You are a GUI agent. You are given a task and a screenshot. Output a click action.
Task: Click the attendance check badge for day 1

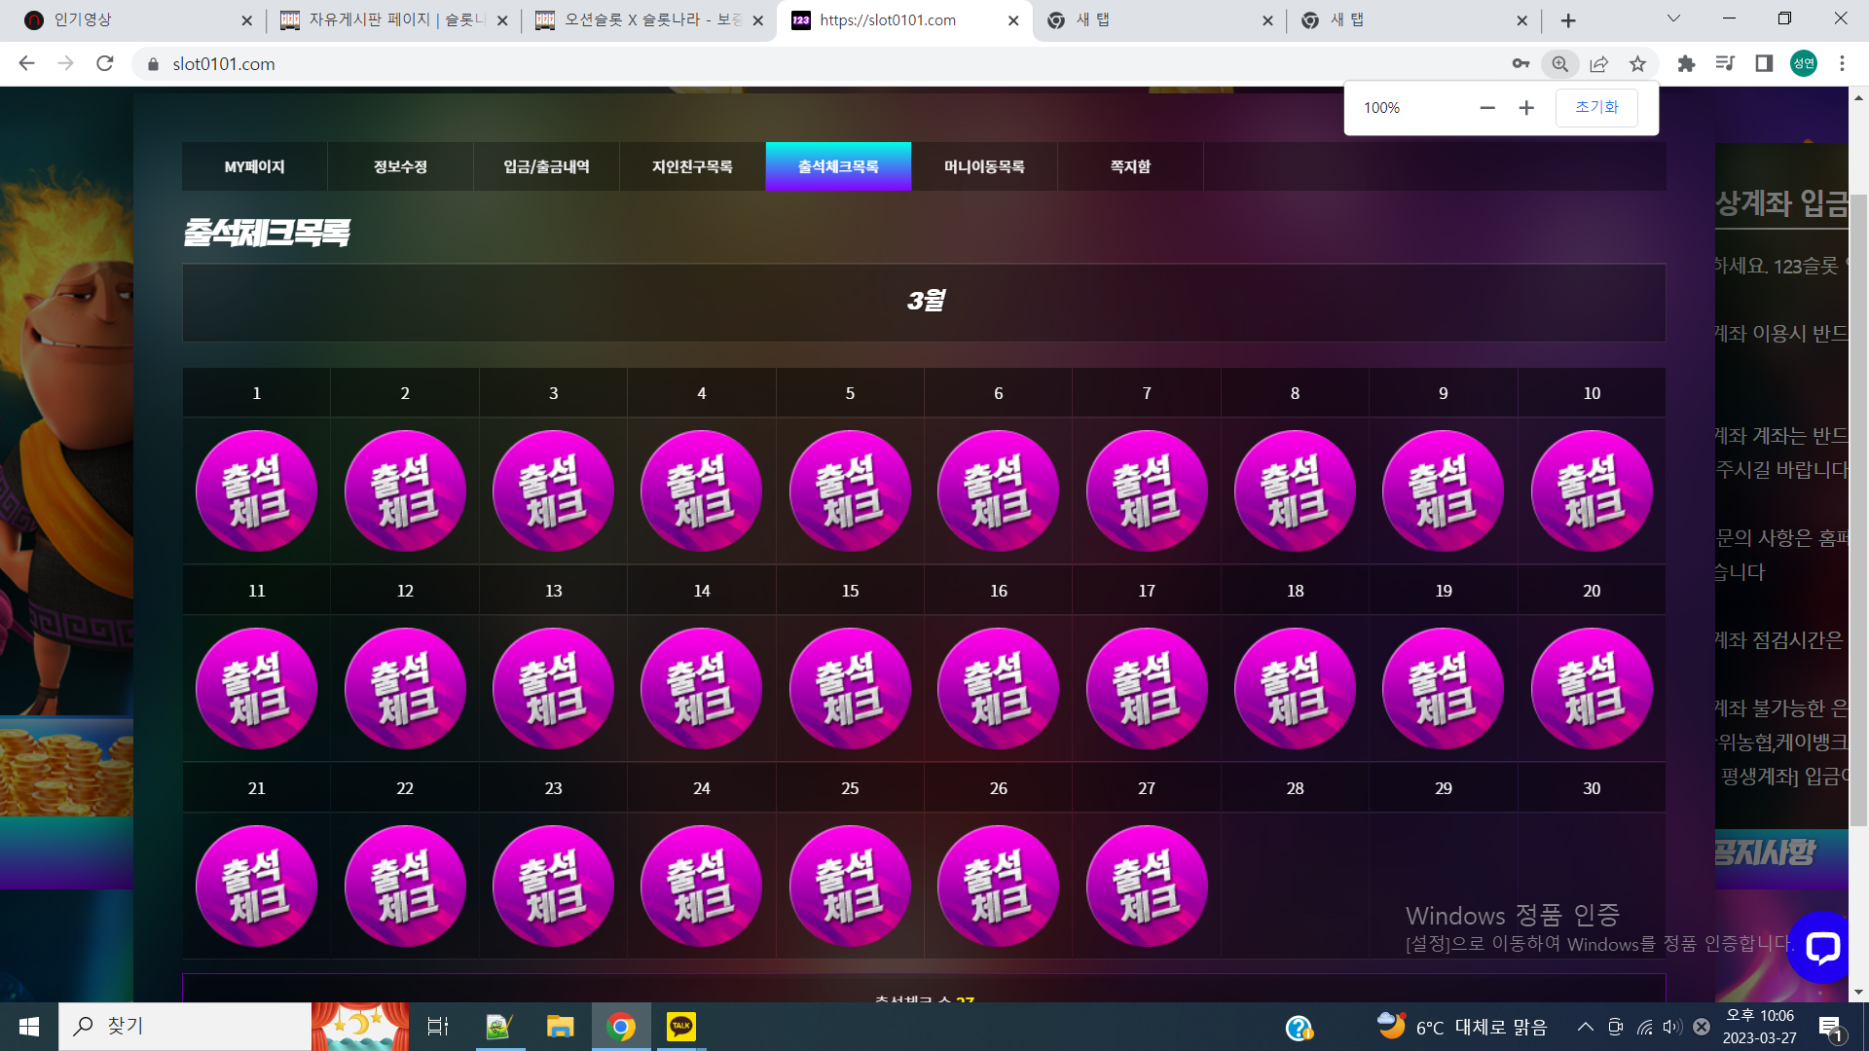click(257, 491)
